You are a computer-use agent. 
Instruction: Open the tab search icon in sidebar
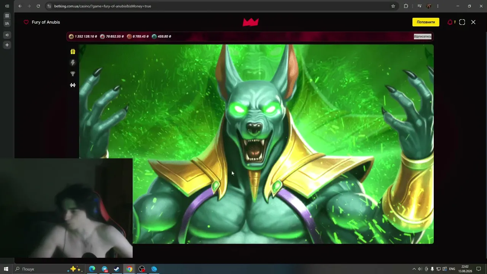pos(7,24)
